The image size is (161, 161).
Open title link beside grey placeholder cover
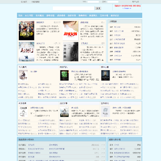click(x=122, y=108)
